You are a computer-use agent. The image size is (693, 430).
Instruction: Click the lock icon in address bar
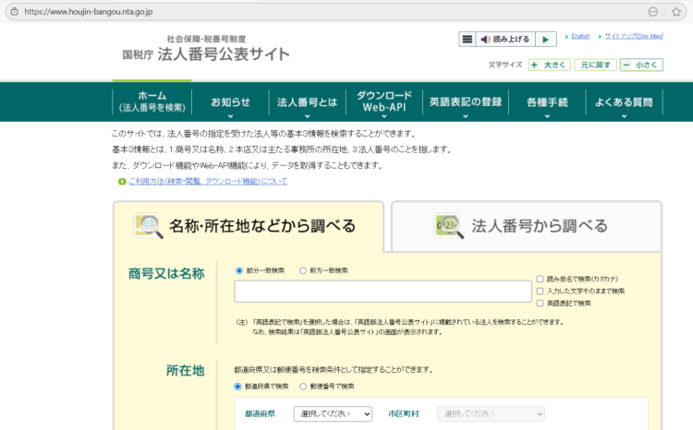coord(15,11)
